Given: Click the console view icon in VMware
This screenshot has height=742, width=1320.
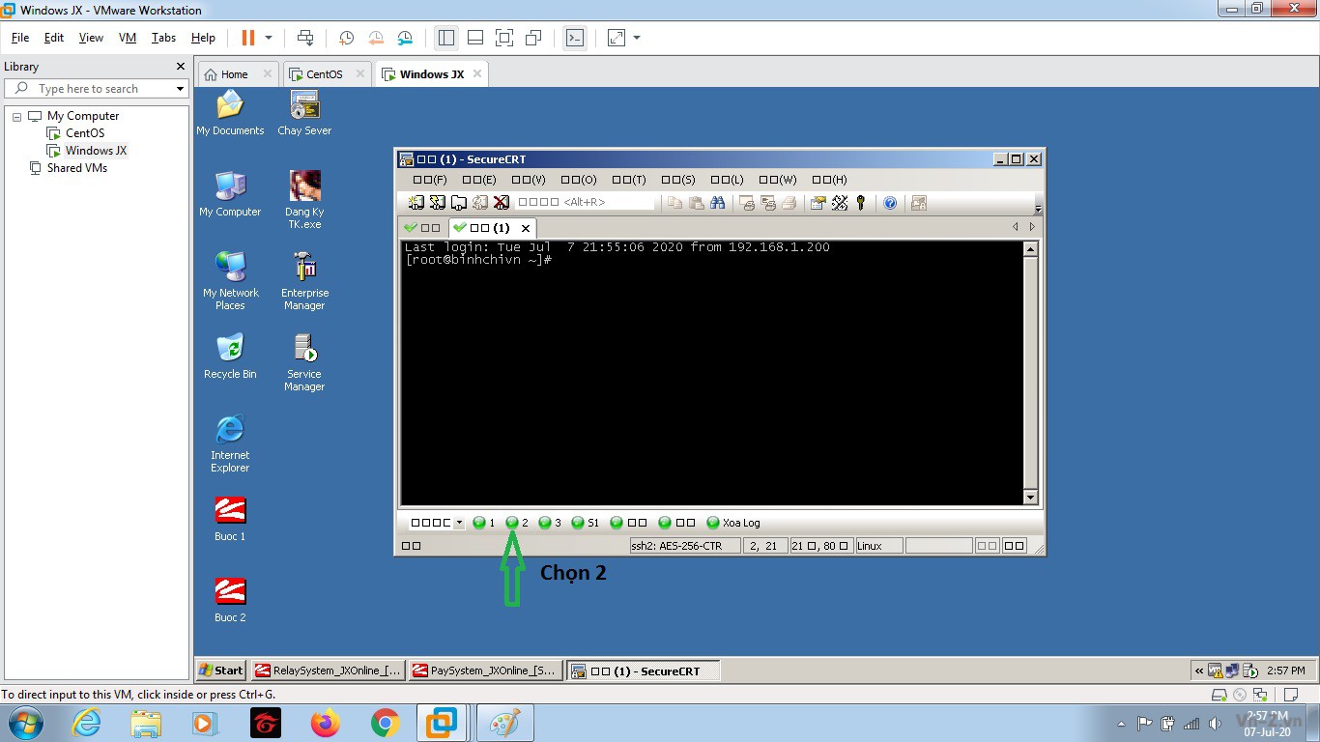Looking at the screenshot, I should (x=575, y=38).
